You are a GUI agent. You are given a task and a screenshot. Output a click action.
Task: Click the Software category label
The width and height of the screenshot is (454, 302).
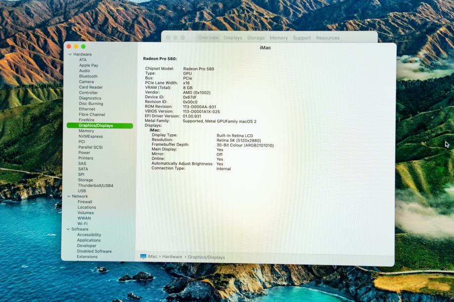tap(80, 229)
